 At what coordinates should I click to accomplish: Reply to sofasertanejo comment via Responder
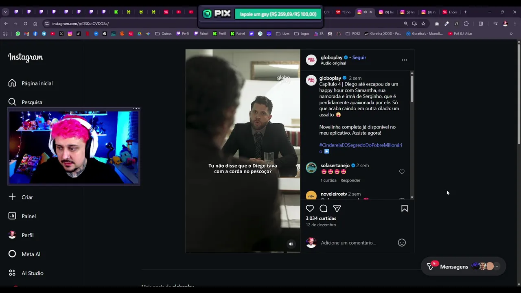pos(350,180)
